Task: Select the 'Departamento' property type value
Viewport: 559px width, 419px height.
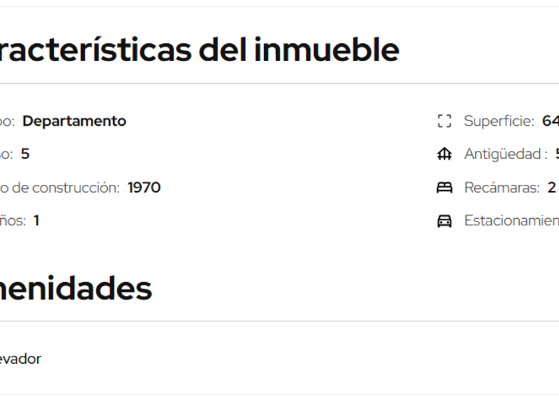Action: [x=74, y=121]
